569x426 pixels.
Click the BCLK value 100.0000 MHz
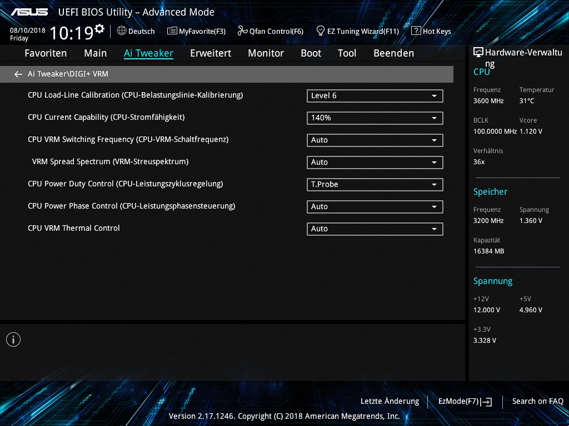[495, 131]
